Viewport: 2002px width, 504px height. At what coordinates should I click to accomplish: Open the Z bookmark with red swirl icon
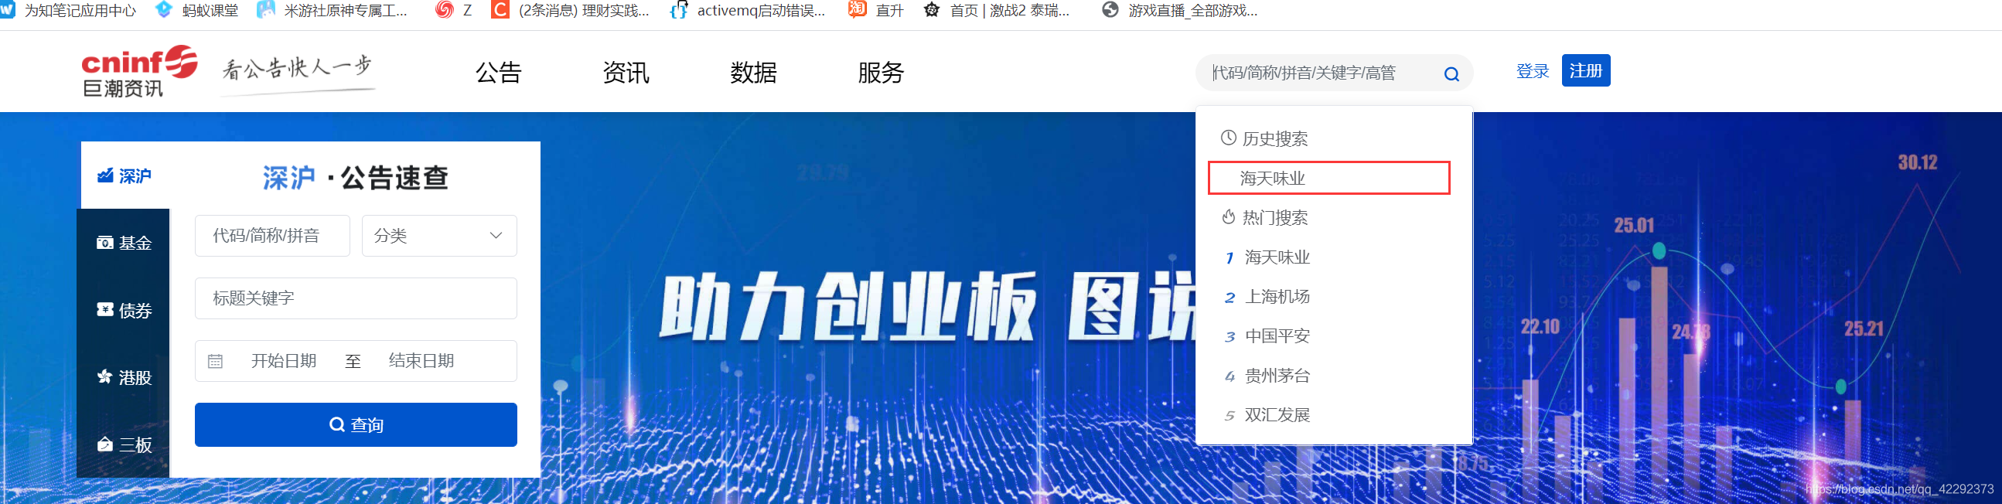pos(454,10)
